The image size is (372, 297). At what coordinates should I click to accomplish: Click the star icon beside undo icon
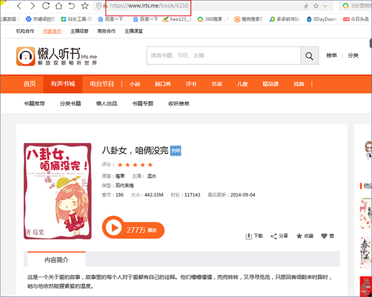(x=85, y=6)
